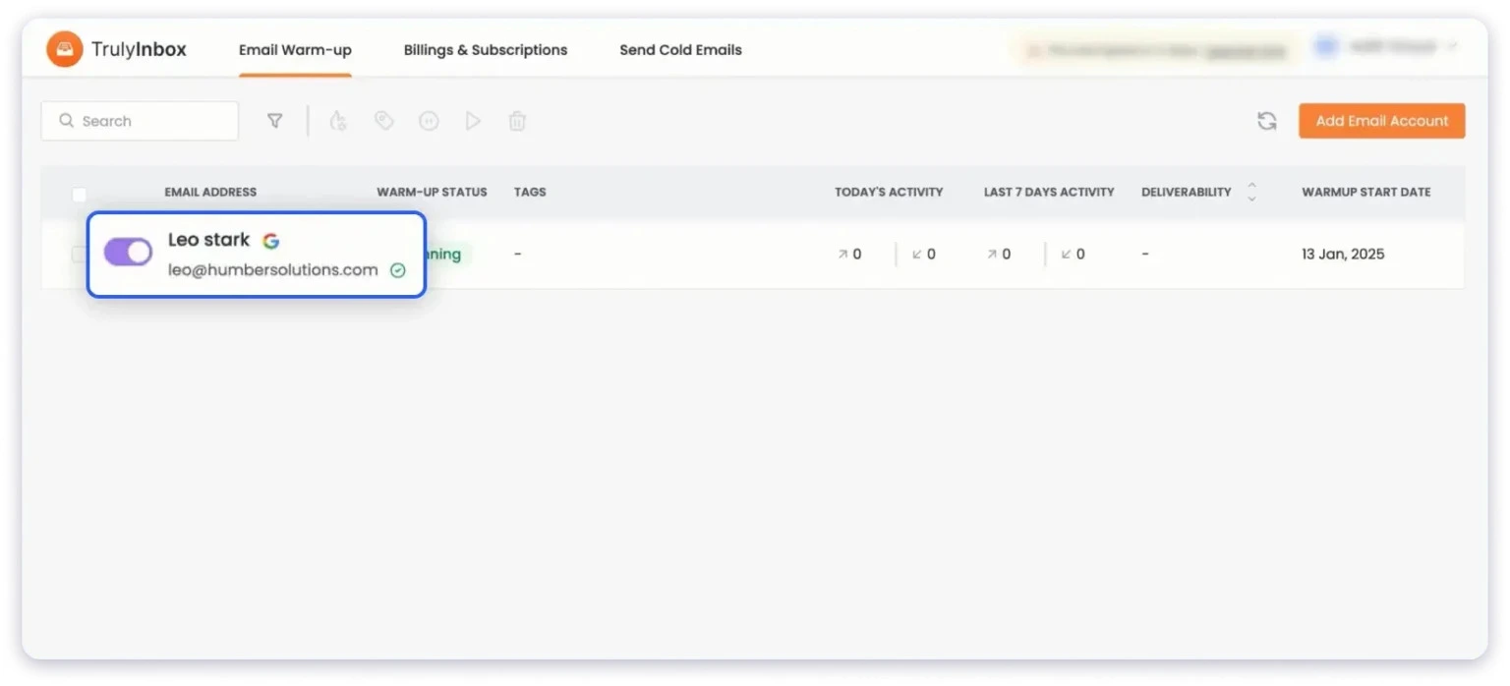Click the refresh icon near Add Email Account
This screenshot has height=686, width=1510.
pyautogui.click(x=1266, y=120)
